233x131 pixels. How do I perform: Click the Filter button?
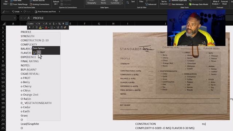(x=141, y=1)
